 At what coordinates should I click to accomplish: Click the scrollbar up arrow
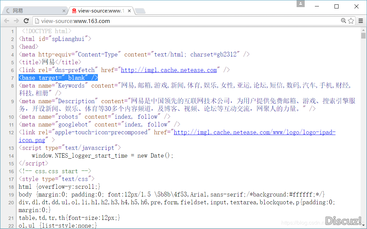[x=363, y=30]
